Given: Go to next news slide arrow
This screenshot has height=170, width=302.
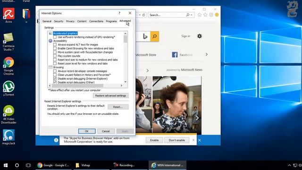Looking at the screenshot, I should pyautogui.click(x=197, y=118).
